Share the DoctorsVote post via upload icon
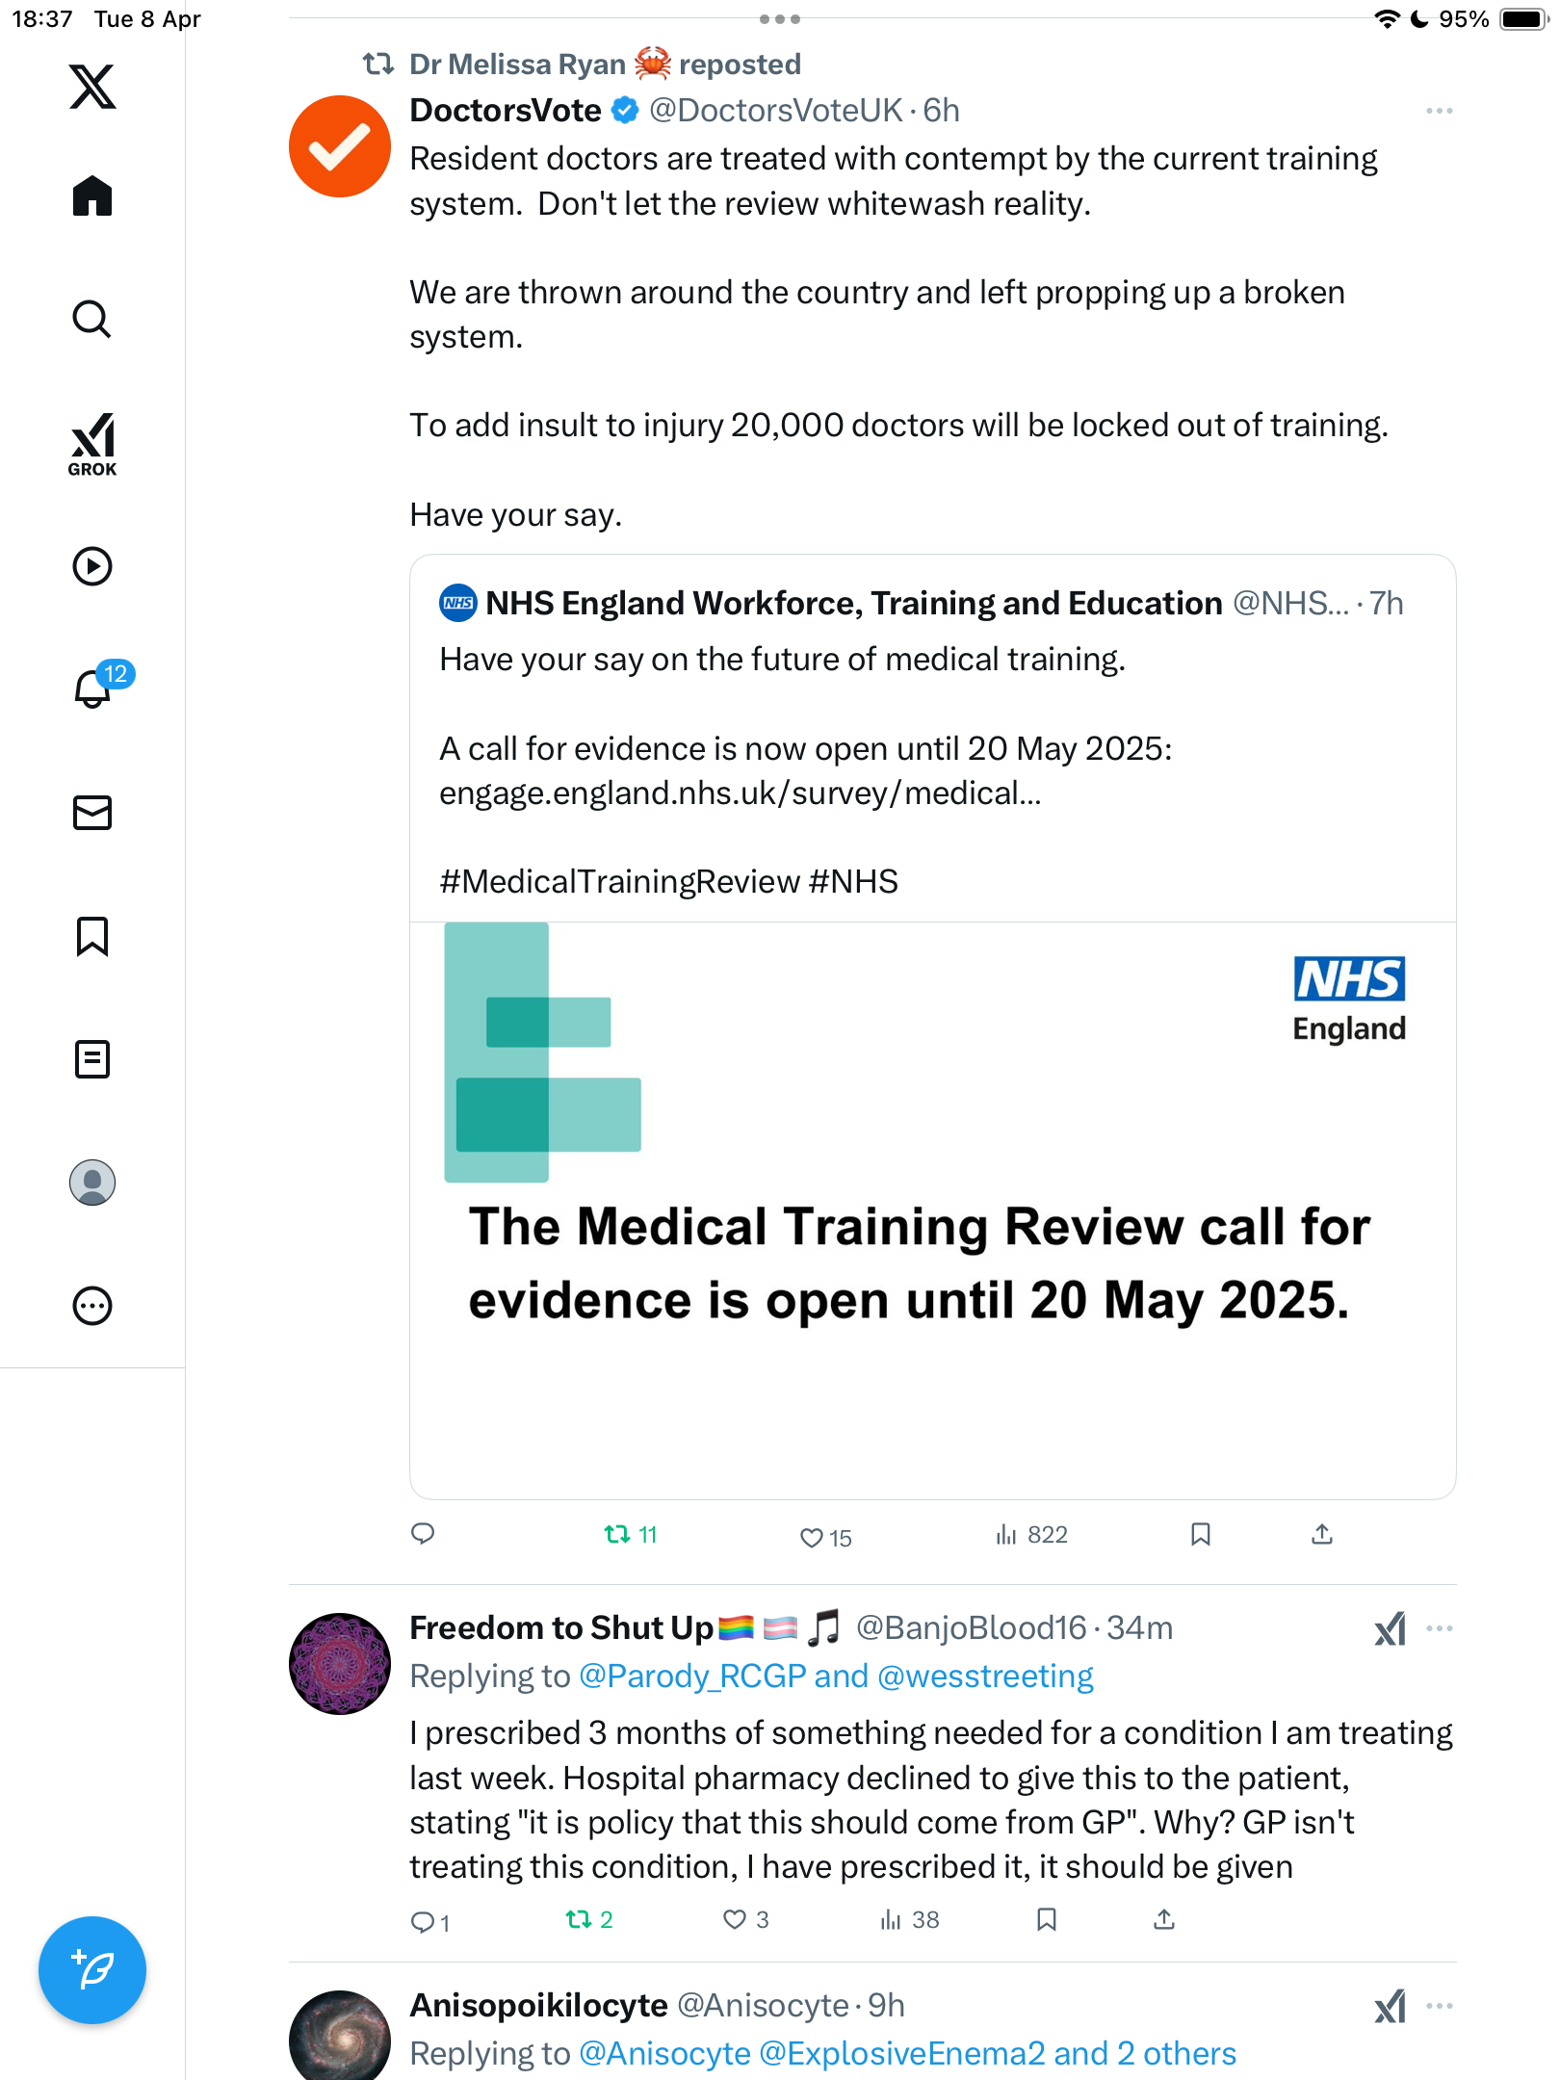 [1322, 1534]
